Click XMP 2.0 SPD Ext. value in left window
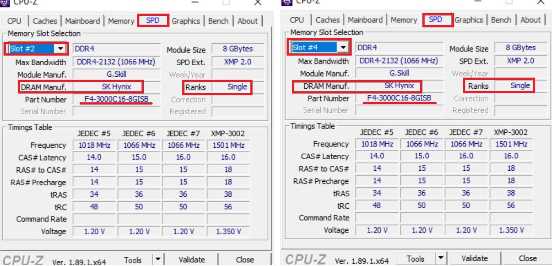 [x=238, y=62]
